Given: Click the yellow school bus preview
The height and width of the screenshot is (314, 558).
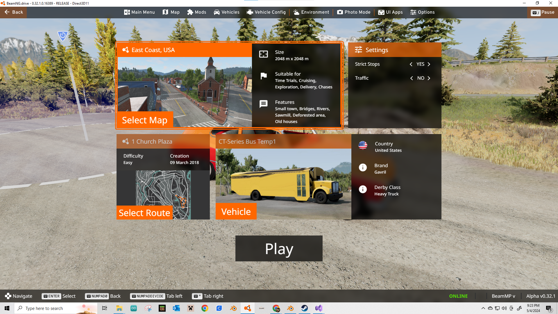Looking at the screenshot, I should (283, 184).
